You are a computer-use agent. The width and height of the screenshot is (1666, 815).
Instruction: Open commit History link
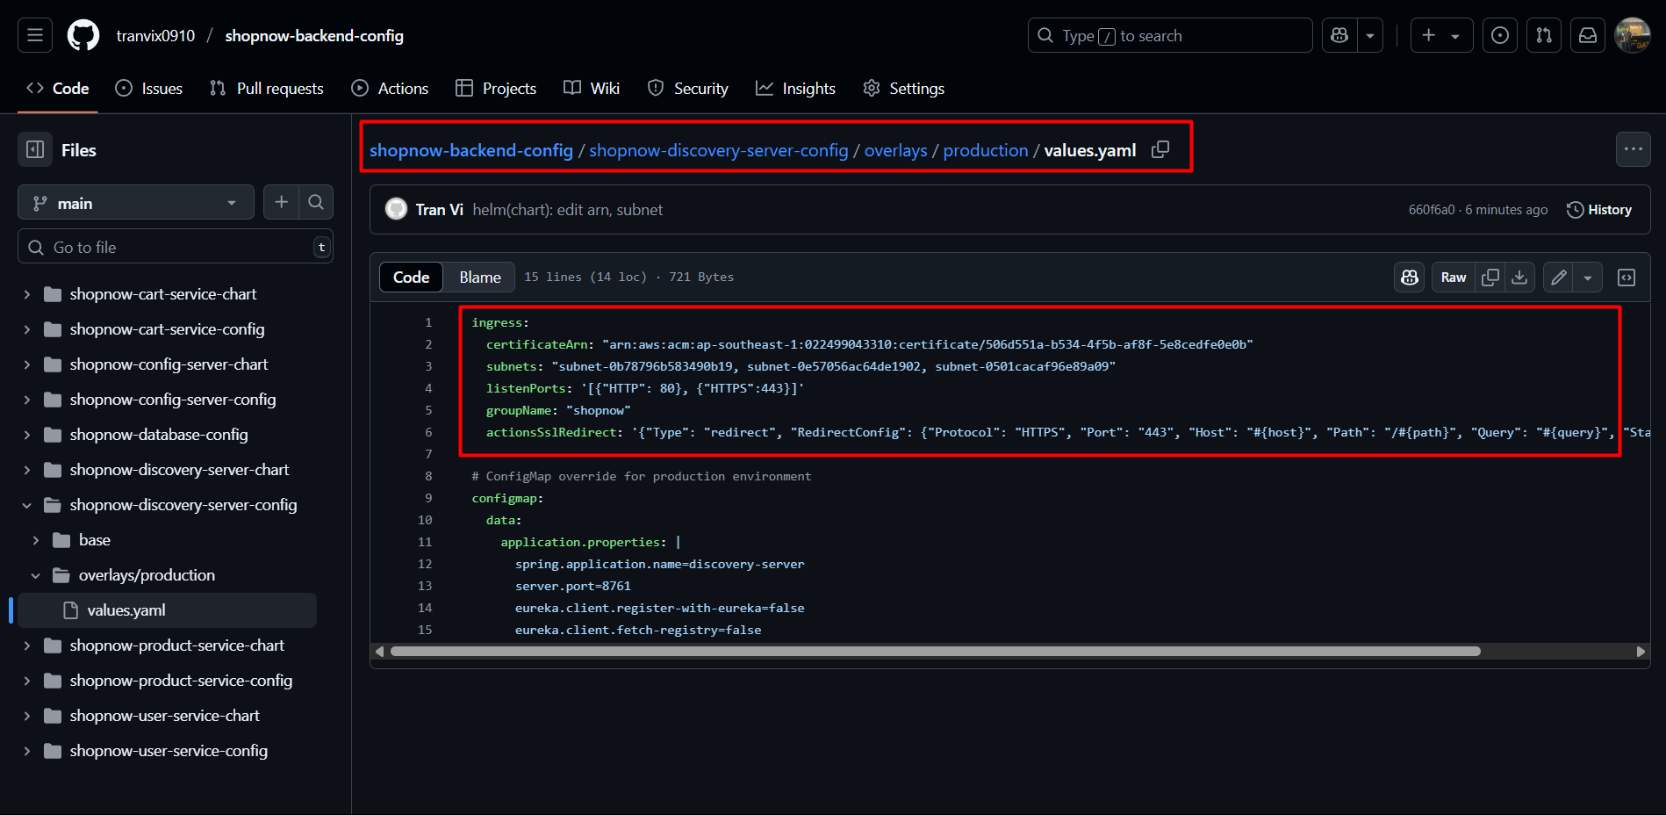coord(1599,210)
